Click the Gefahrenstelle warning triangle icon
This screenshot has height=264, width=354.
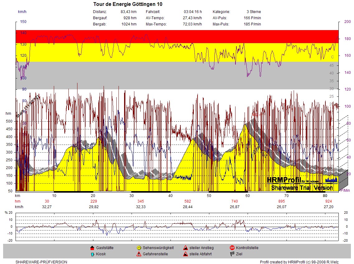pos(139,254)
